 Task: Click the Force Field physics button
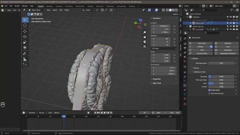click(201, 43)
